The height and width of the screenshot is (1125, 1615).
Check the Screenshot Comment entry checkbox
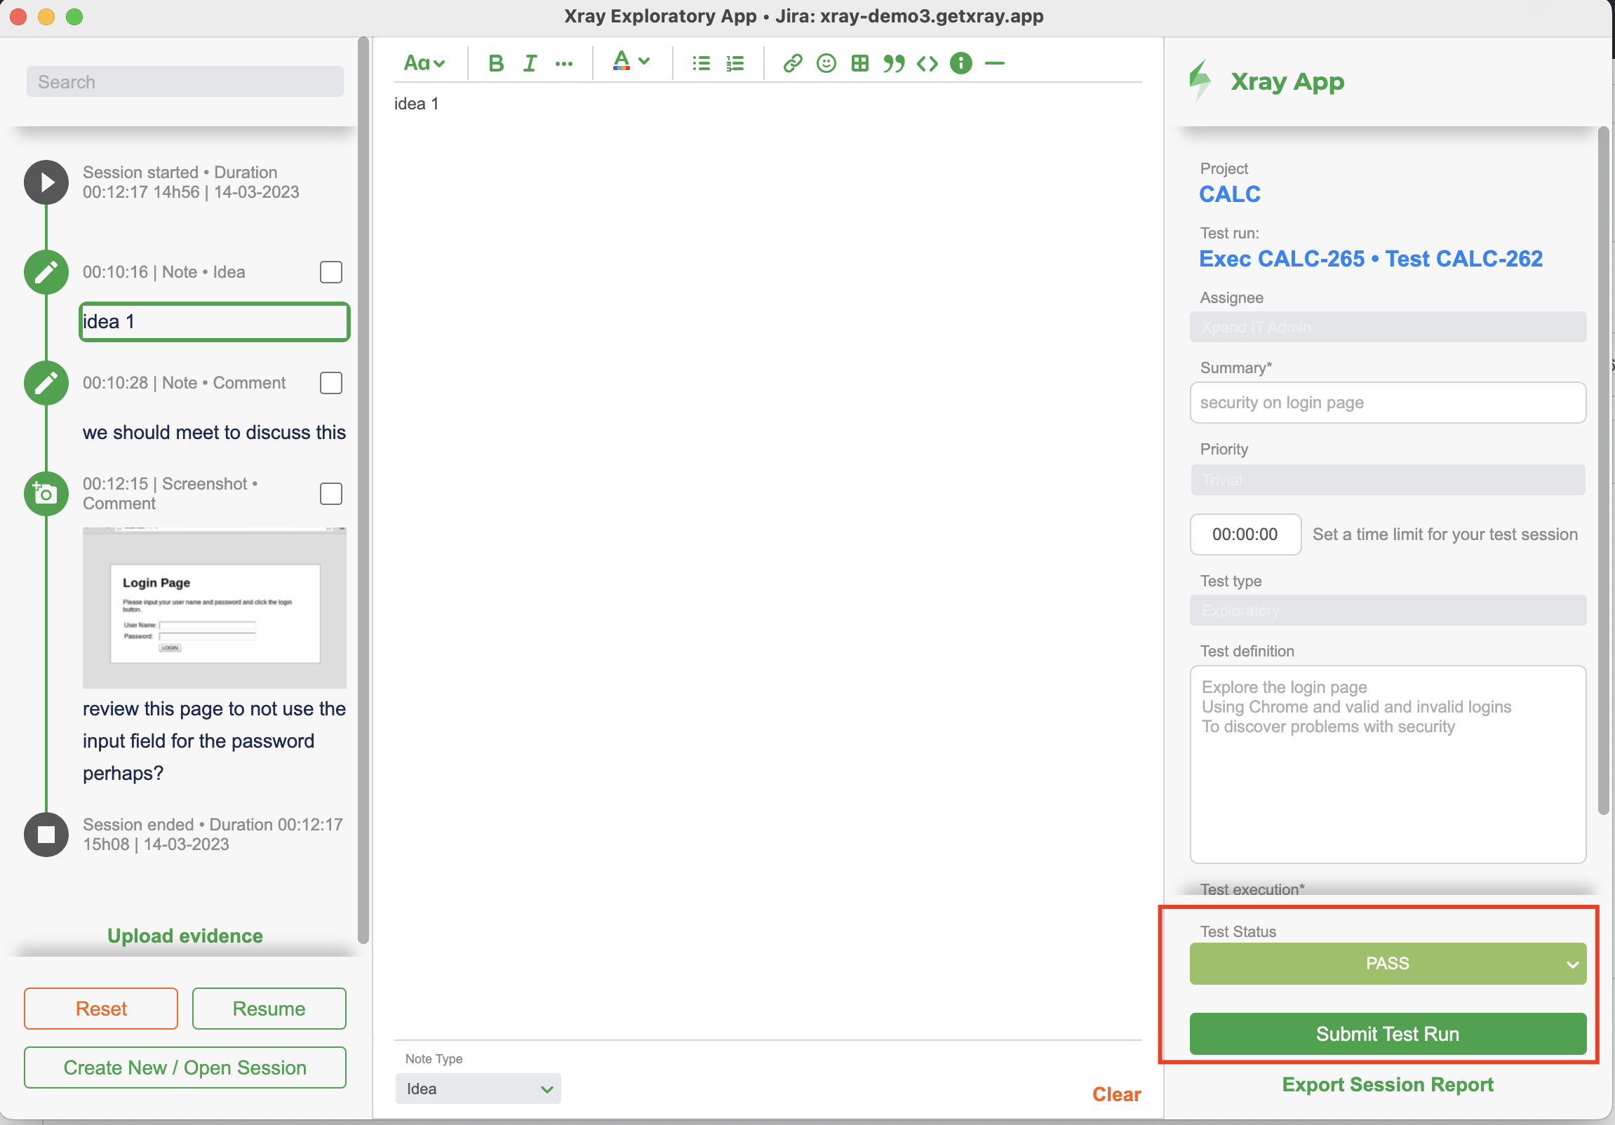pyautogui.click(x=330, y=494)
